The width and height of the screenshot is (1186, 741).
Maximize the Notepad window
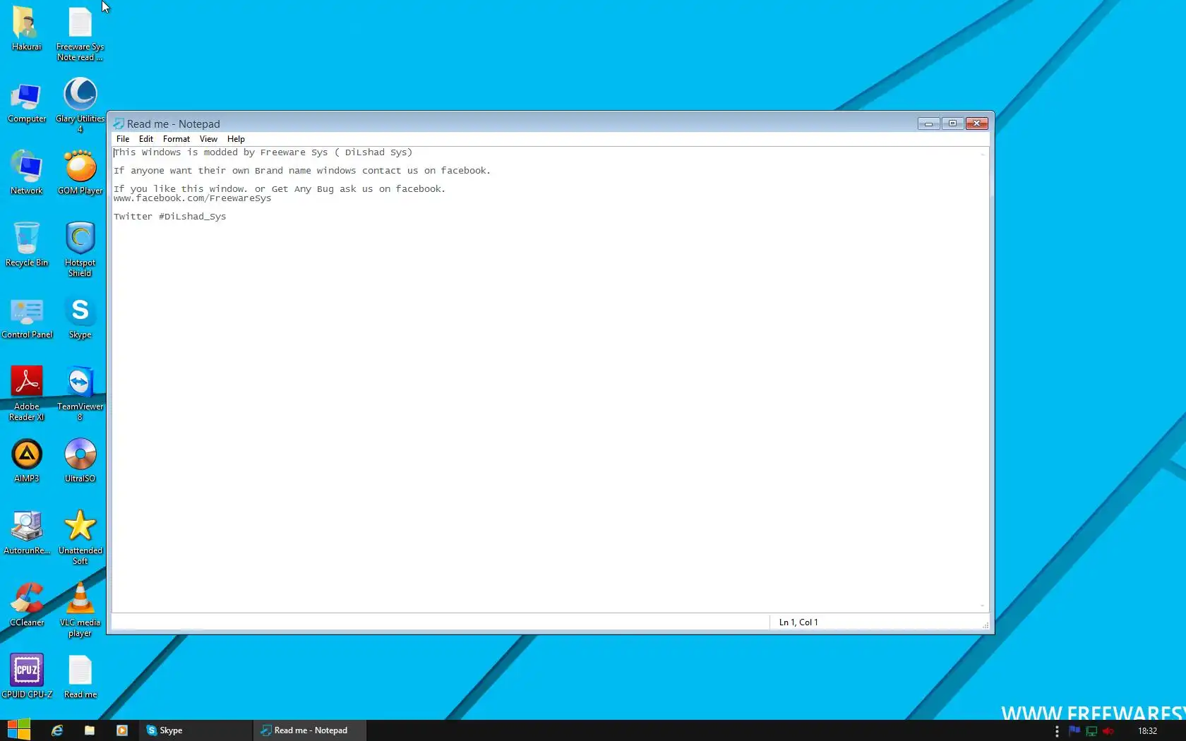click(952, 123)
